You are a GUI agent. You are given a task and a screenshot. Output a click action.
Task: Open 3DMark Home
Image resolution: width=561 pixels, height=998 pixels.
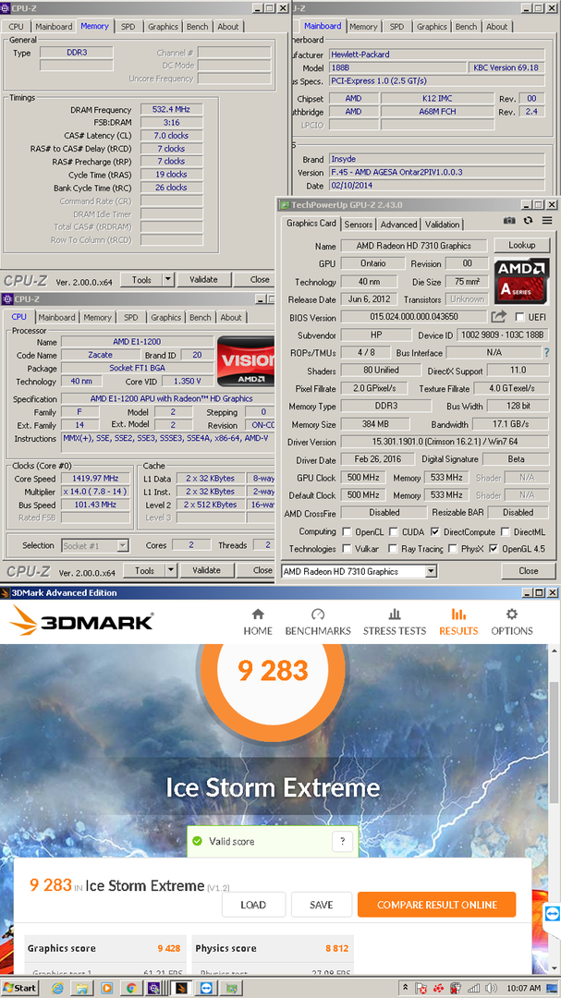point(257,622)
